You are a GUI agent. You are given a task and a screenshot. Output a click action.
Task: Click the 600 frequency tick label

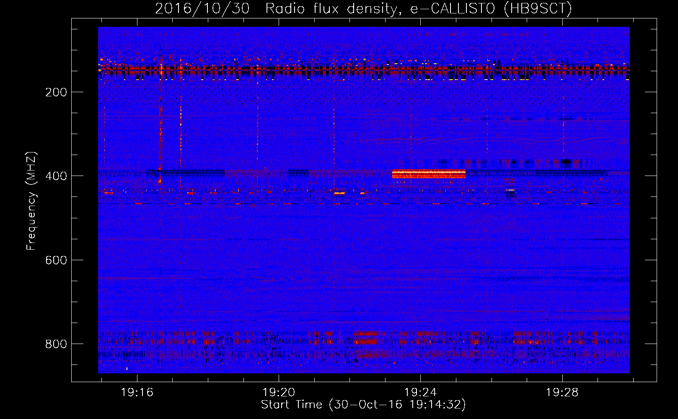[x=56, y=260]
